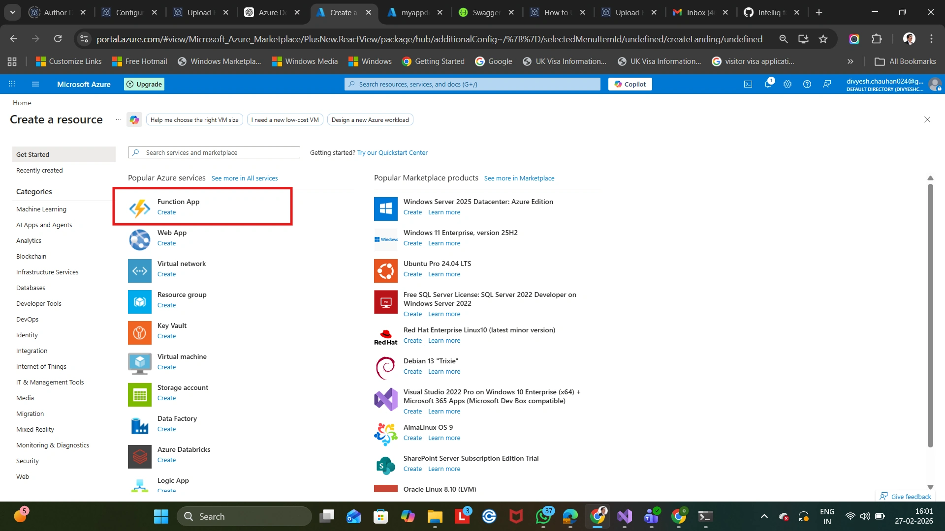Click the Upgrade button in the Azure header
This screenshot has width=945, height=531.
144,84
